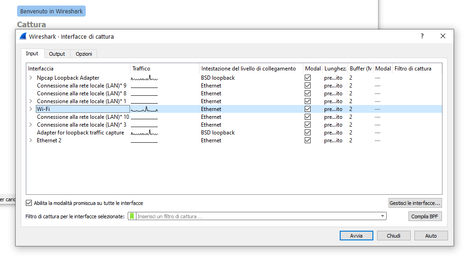Screen dimensions: 472x274
Task: Select Connessione alla rete locale (LAN)* 10
Action: tap(83, 117)
